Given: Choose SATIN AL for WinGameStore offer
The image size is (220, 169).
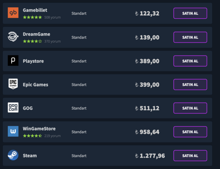Looking at the screenshot, I should pos(190,132).
